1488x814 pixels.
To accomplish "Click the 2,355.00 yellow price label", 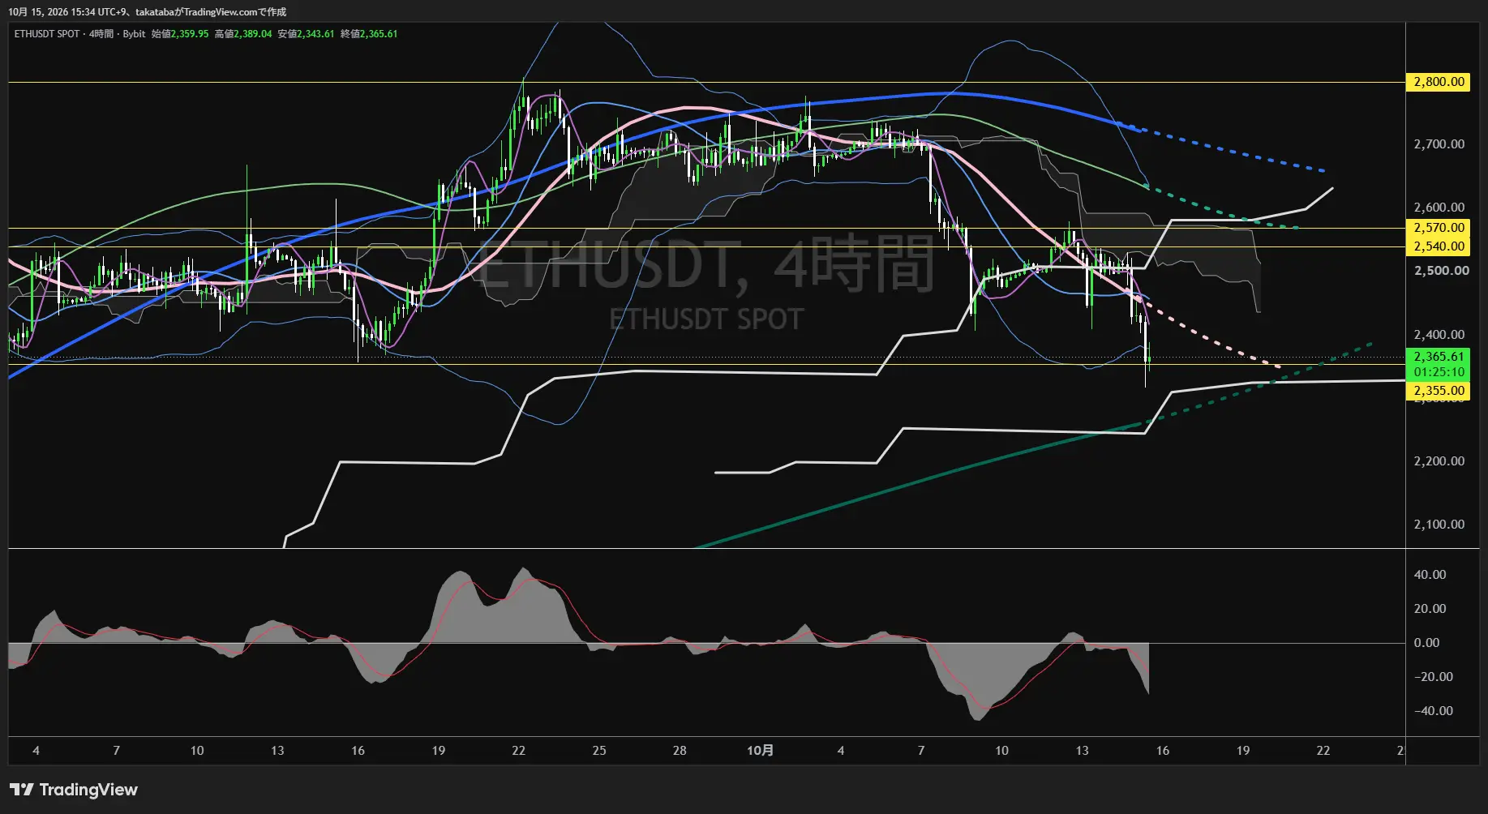I will [1439, 391].
